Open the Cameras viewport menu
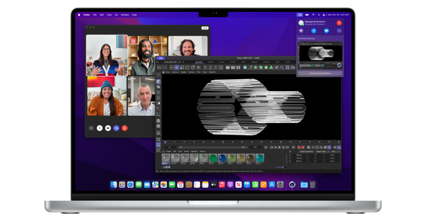Viewport: 429px width, 219px height. click(x=175, y=72)
